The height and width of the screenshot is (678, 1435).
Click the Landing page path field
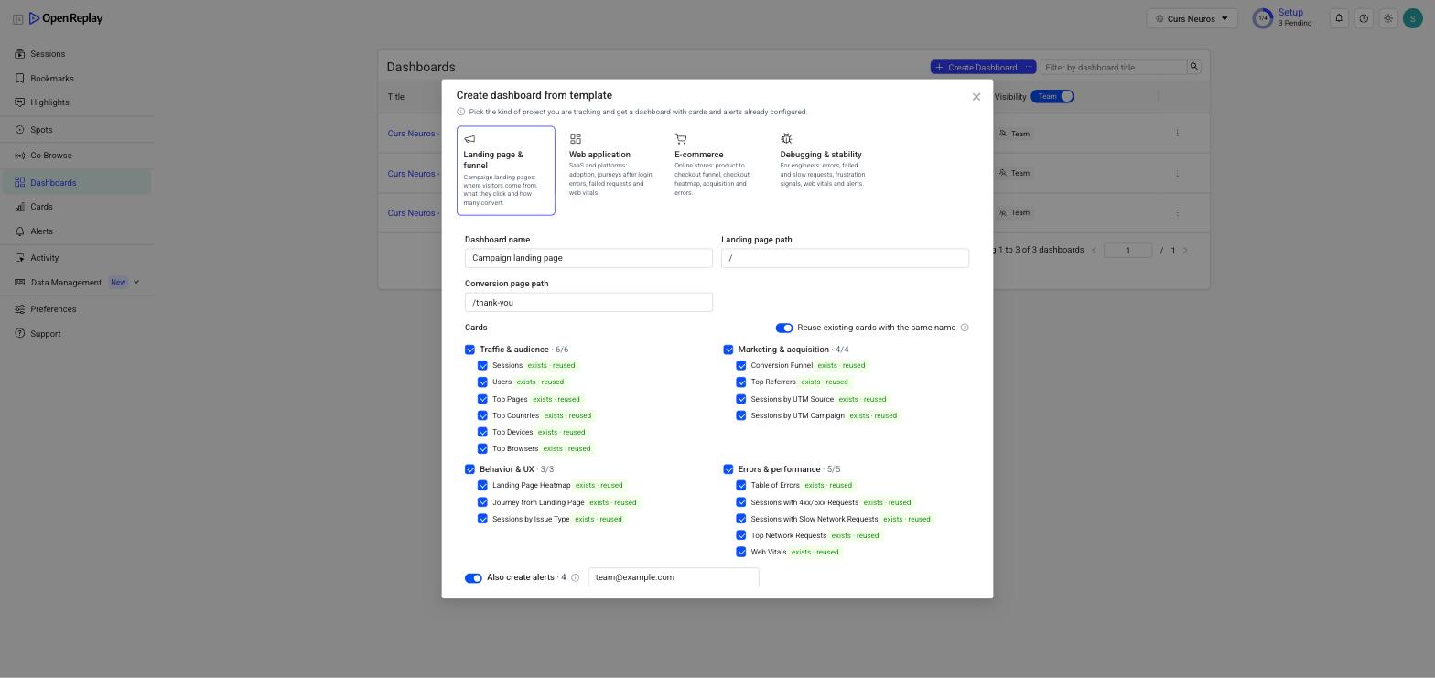pyautogui.click(x=845, y=258)
